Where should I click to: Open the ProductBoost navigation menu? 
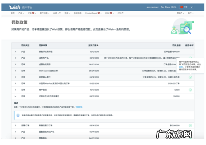click(x=93, y=13)
